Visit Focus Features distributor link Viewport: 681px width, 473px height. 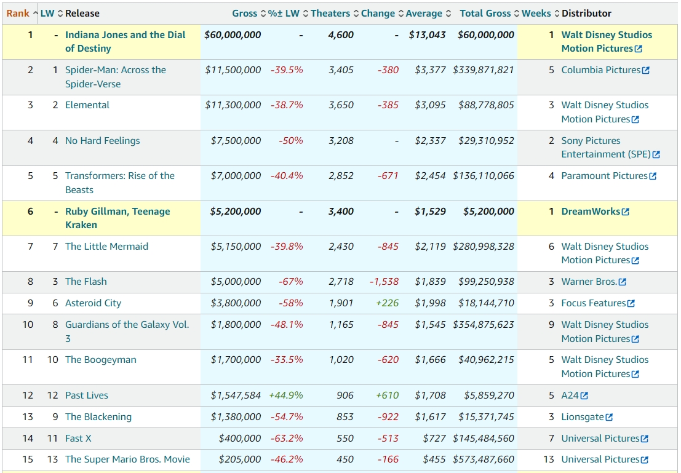coord(594,303)
